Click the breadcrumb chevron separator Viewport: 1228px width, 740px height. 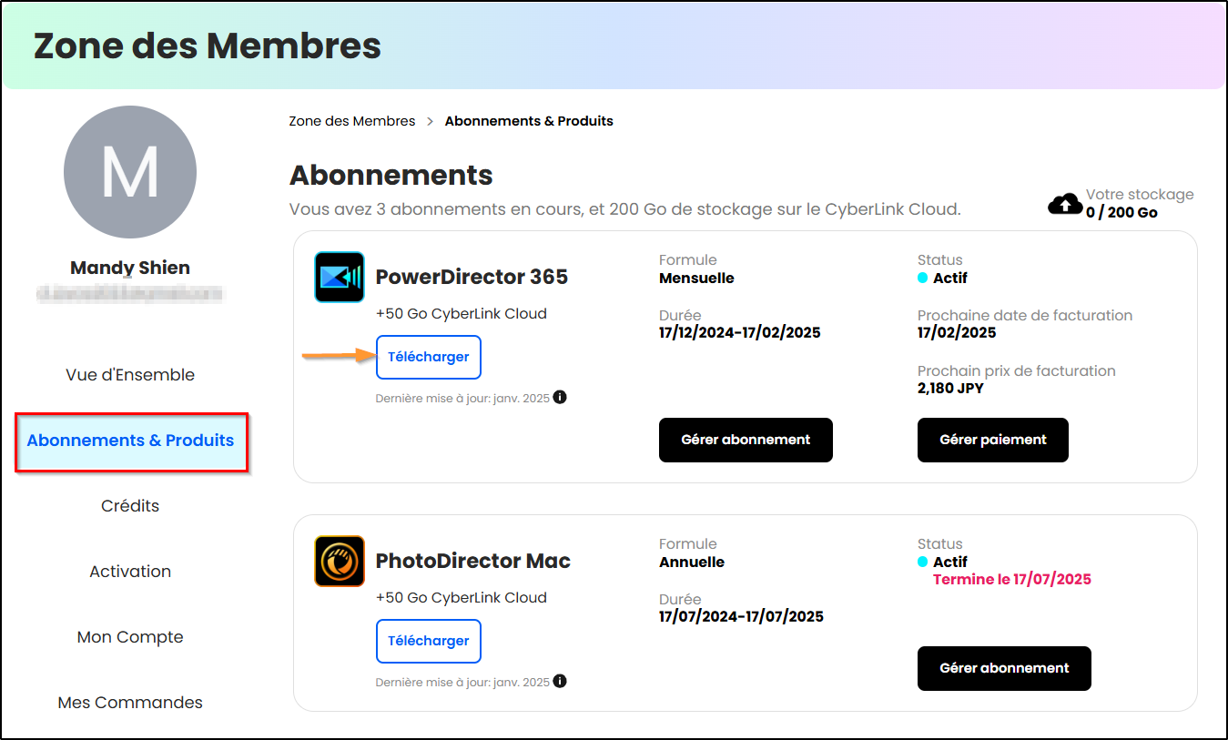coord(430,121)
